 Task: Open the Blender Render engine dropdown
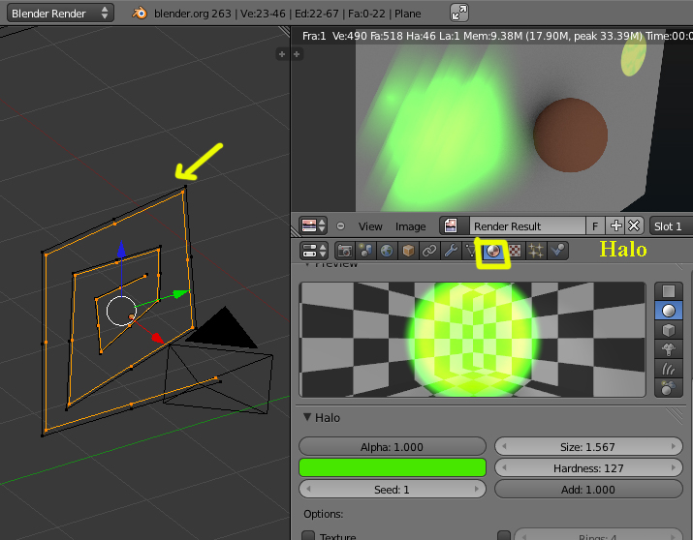(x=60, y=14)
